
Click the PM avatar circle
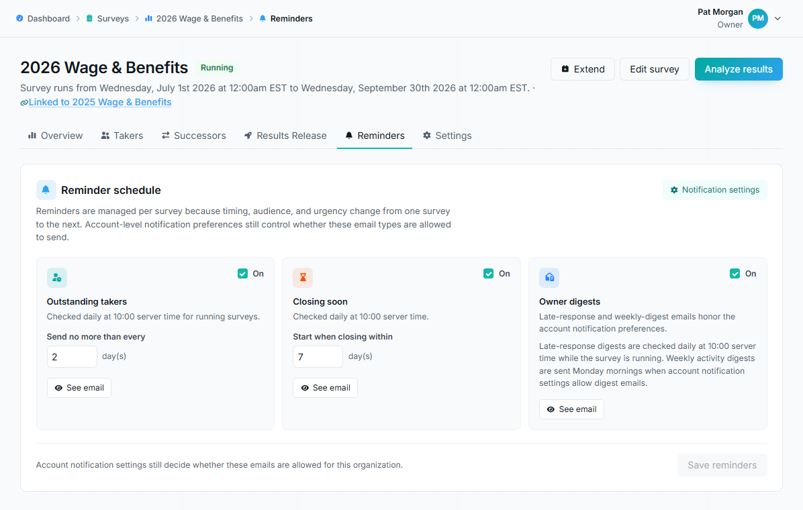758,18
